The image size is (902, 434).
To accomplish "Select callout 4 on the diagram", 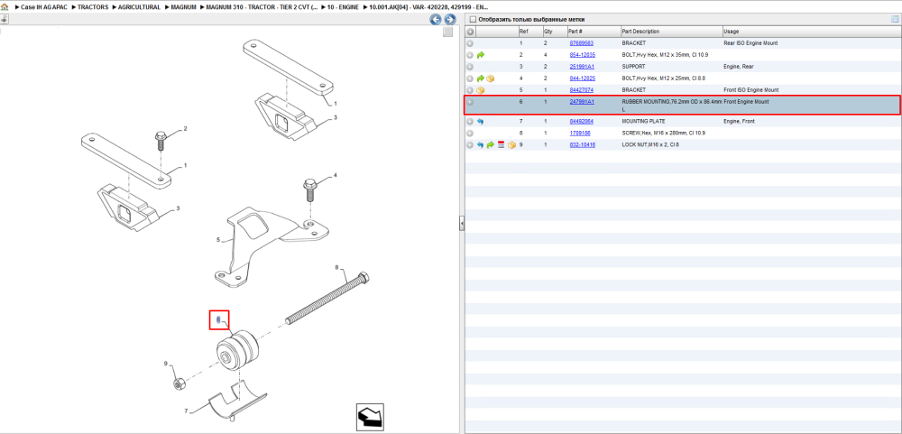I will tap(336, 175).
